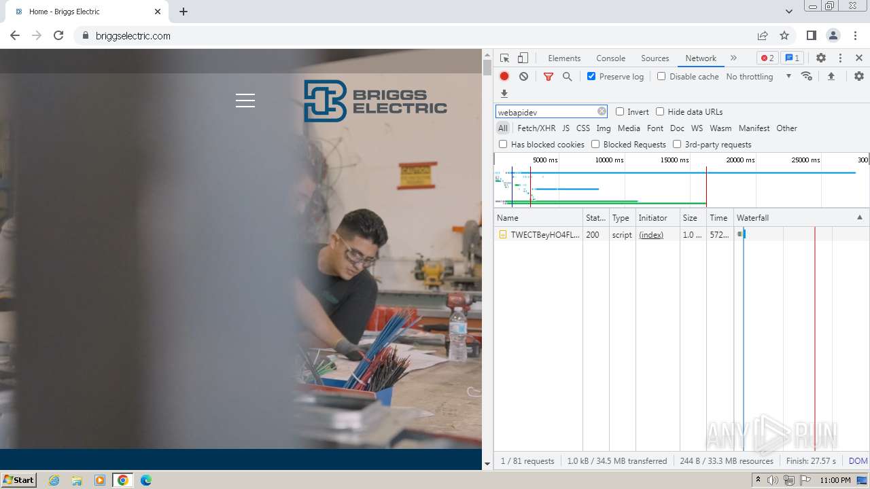Filter requests by Font type

[x=655, y=128]
